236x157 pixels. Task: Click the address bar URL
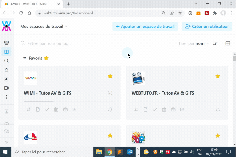(68, 13)
